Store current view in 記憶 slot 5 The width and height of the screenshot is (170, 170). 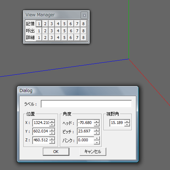pos(64,24)
